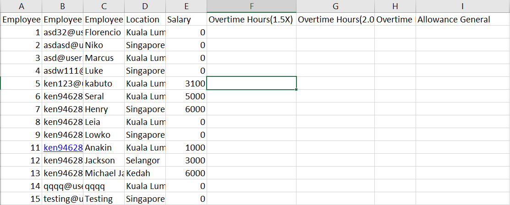Select the cell containing 'Lowko'
This screenshot has height=205, width=510.
[x=104, y=135]
